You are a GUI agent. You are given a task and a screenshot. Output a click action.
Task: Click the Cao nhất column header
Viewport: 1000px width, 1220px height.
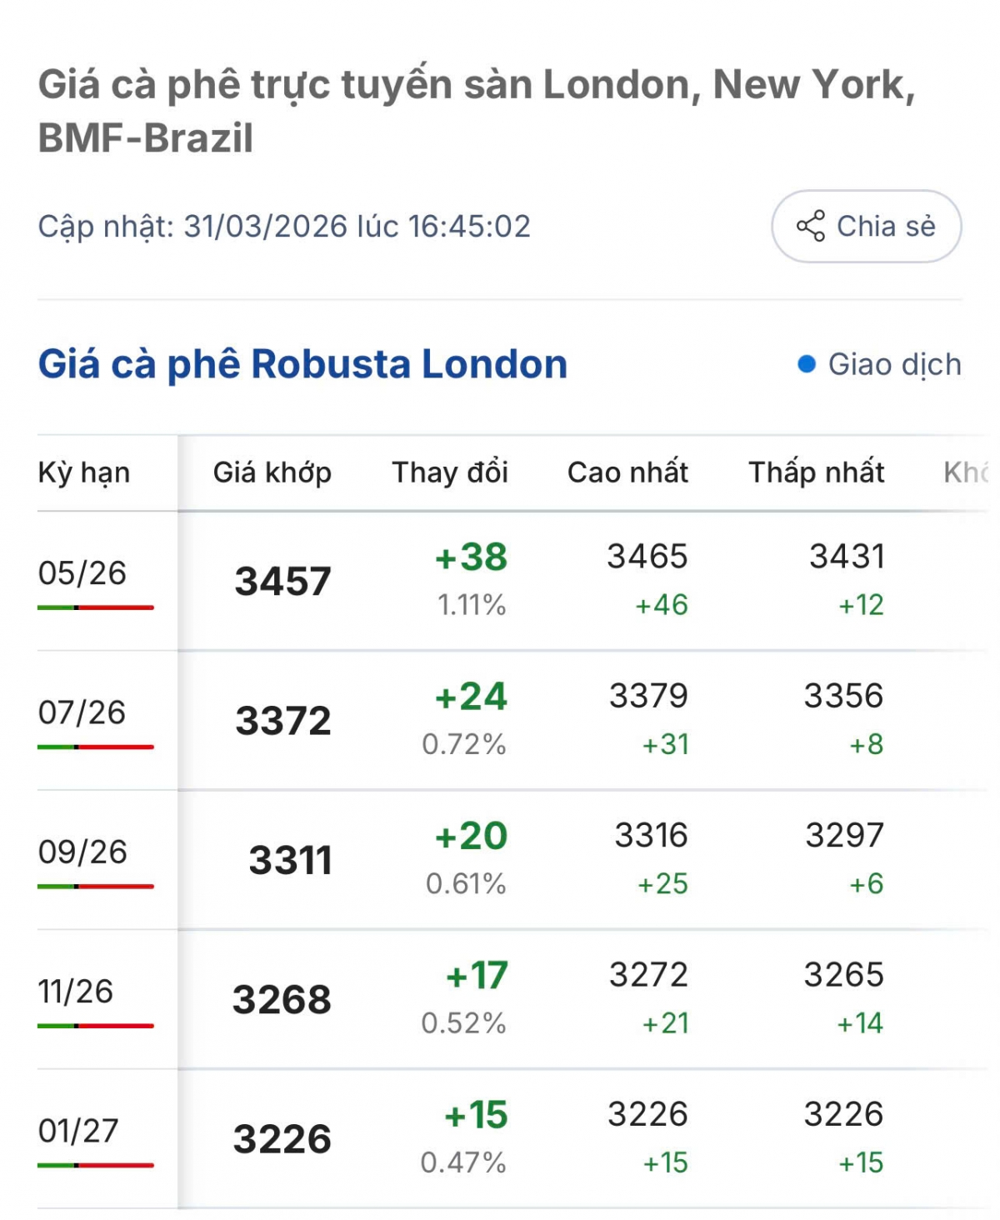point(627,472)
